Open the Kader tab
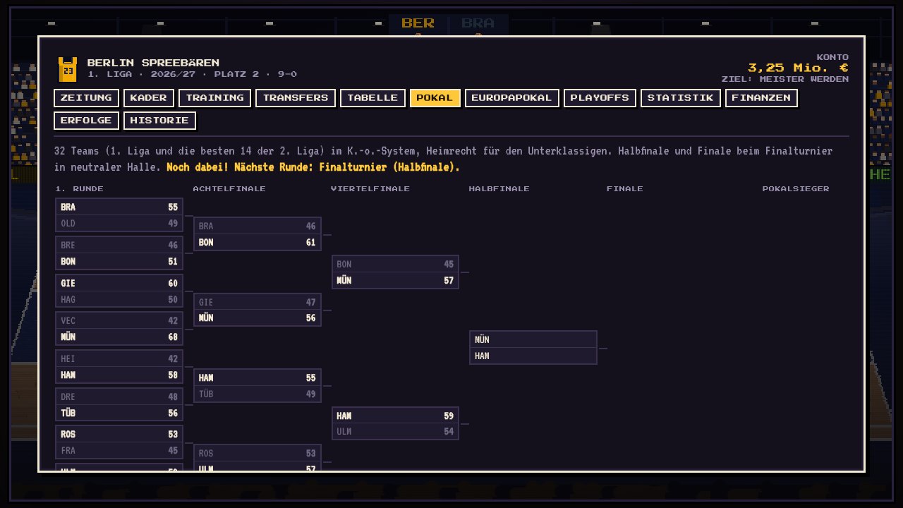 click(x=148, y=98)
